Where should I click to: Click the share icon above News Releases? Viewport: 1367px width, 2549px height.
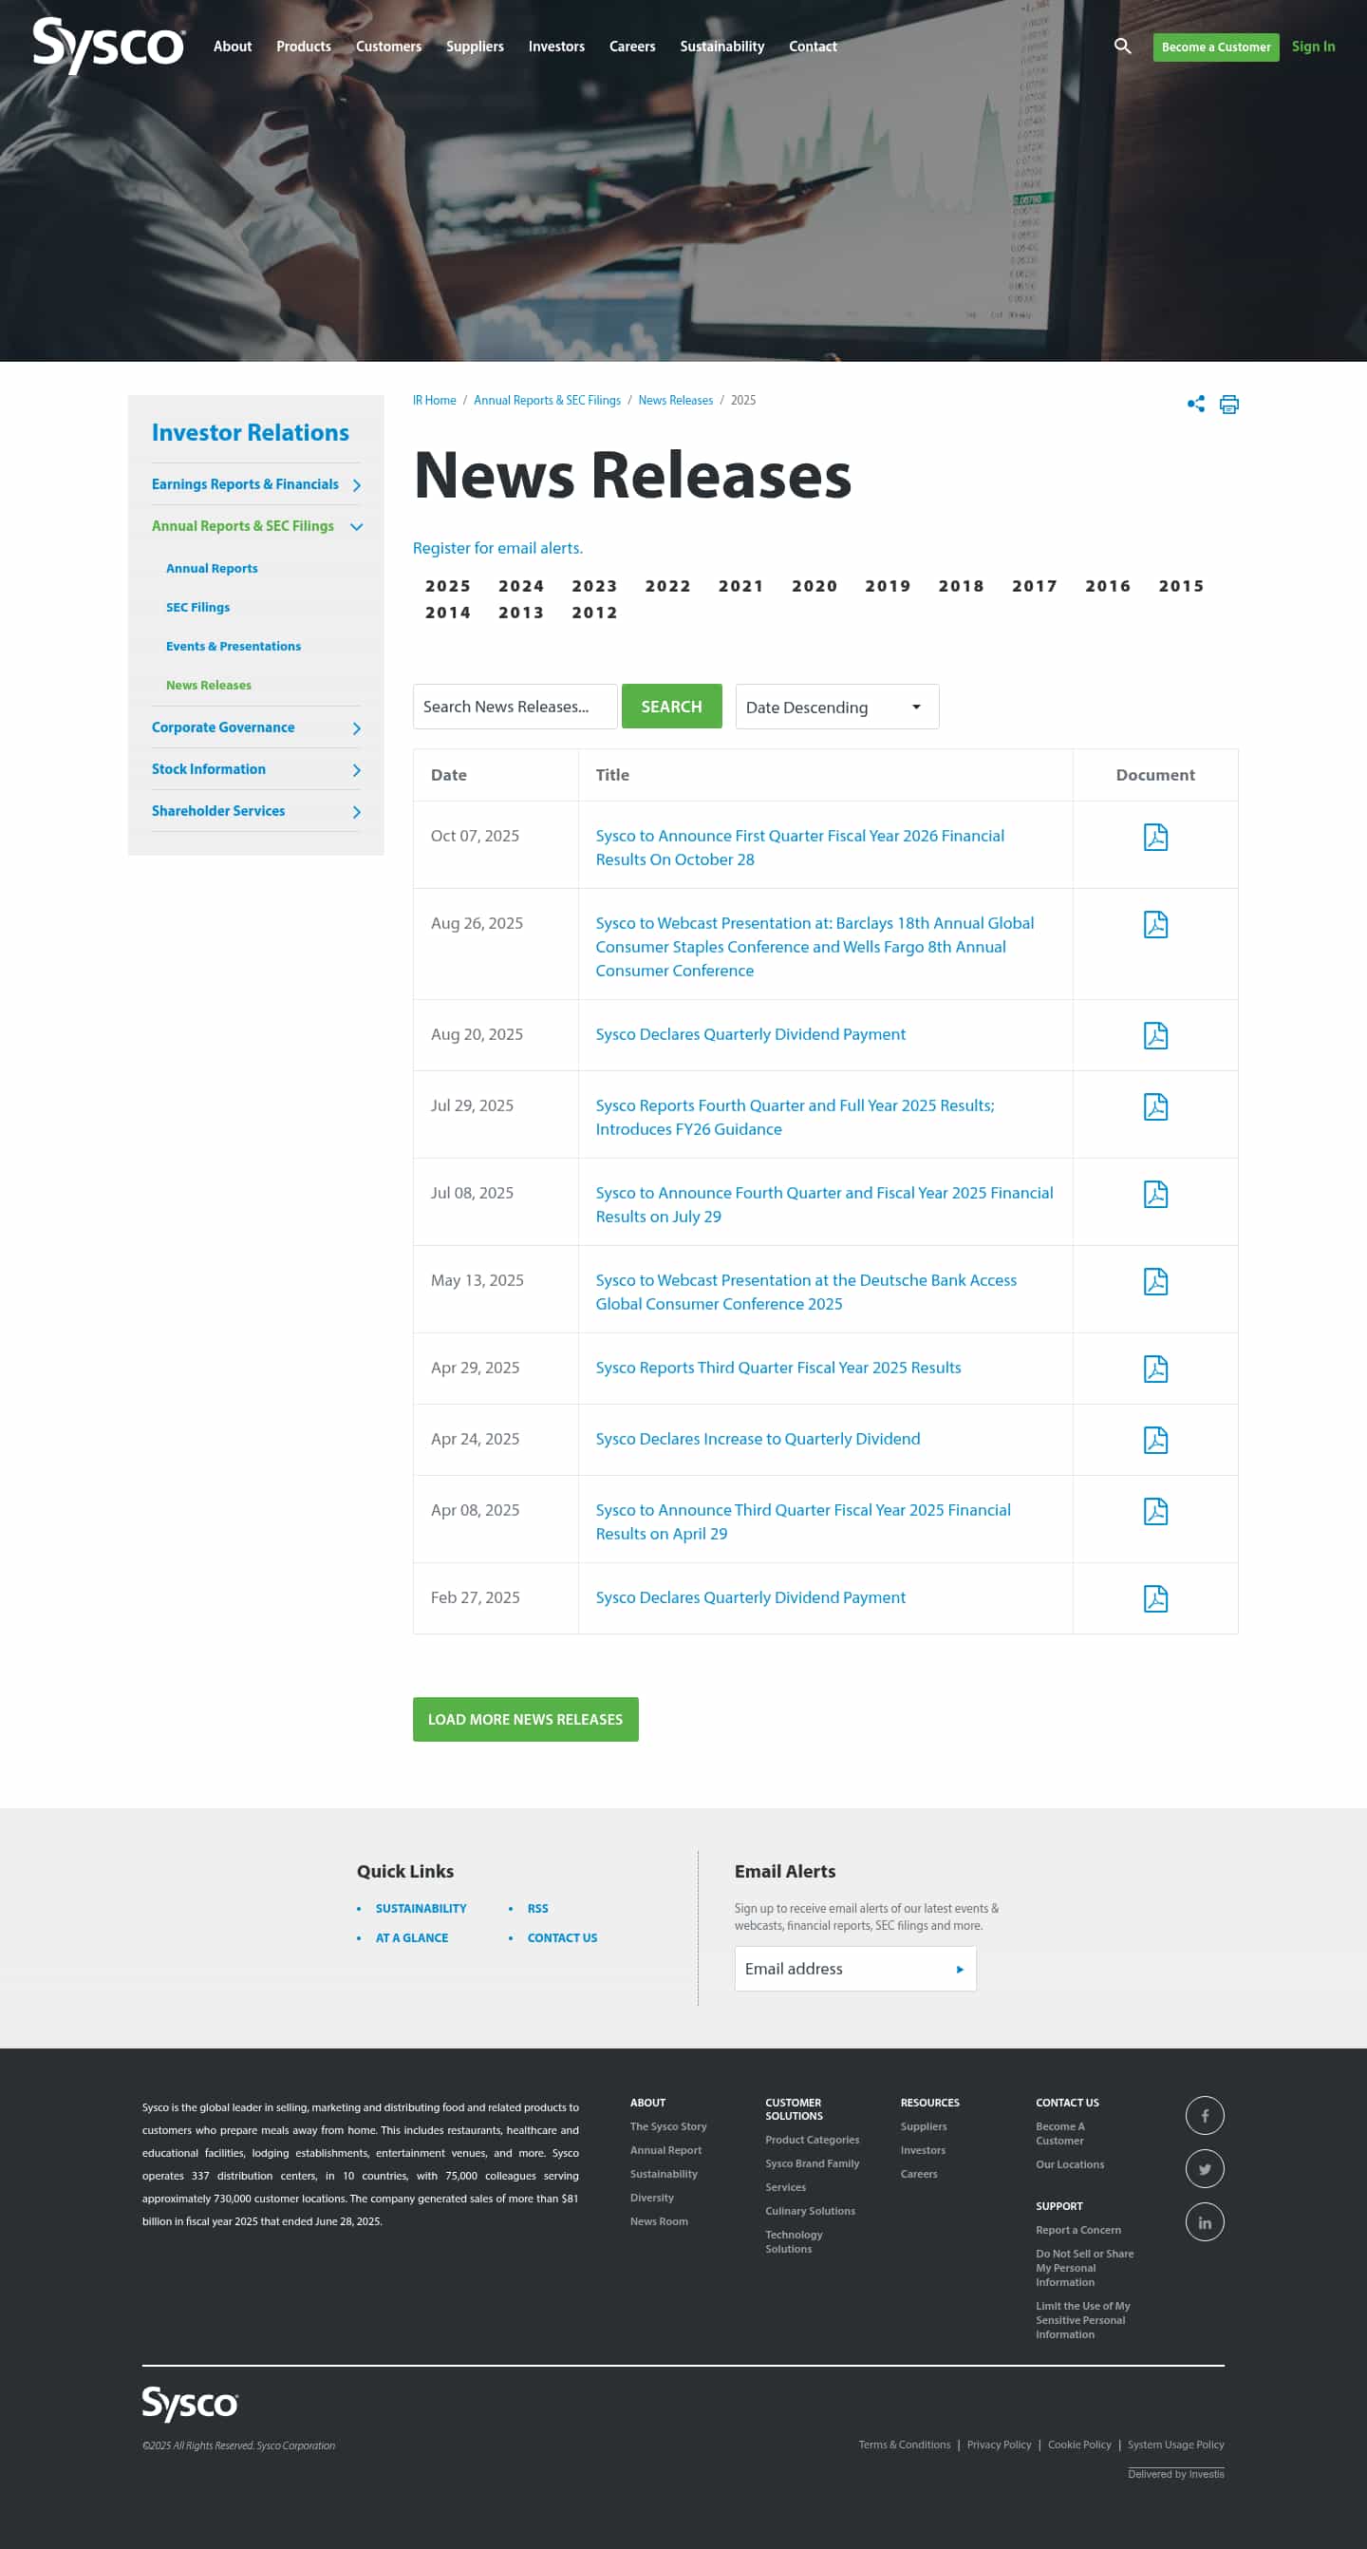(x=1196, y=404)
